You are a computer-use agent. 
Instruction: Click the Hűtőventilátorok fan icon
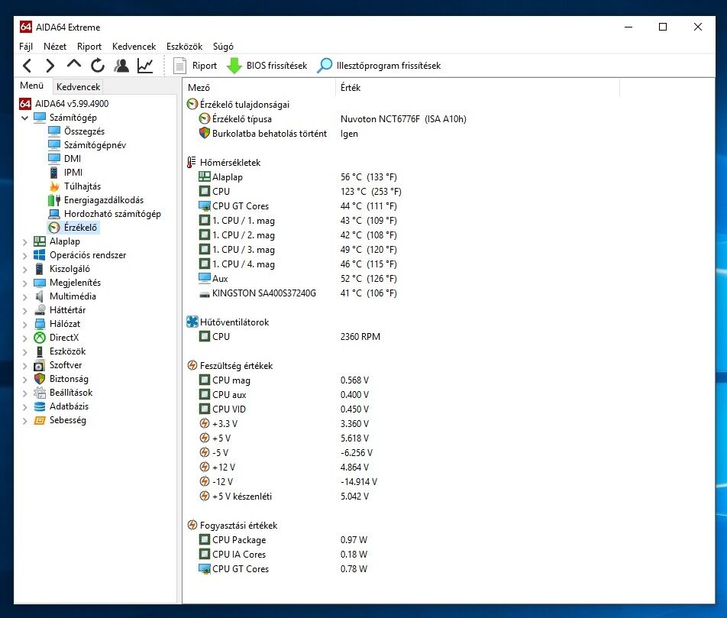pos(192,322)
